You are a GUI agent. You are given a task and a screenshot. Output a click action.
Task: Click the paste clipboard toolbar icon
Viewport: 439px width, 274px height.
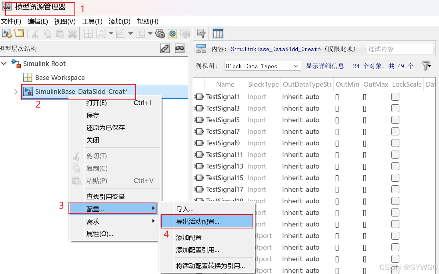tap(60, 34)
